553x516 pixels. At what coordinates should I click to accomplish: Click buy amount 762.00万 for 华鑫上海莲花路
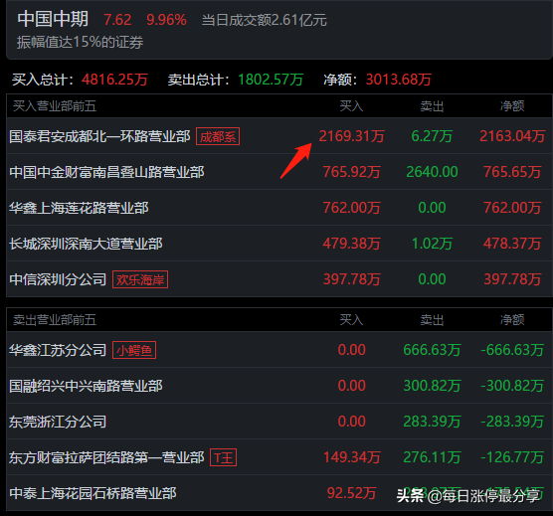click(352, 208)
